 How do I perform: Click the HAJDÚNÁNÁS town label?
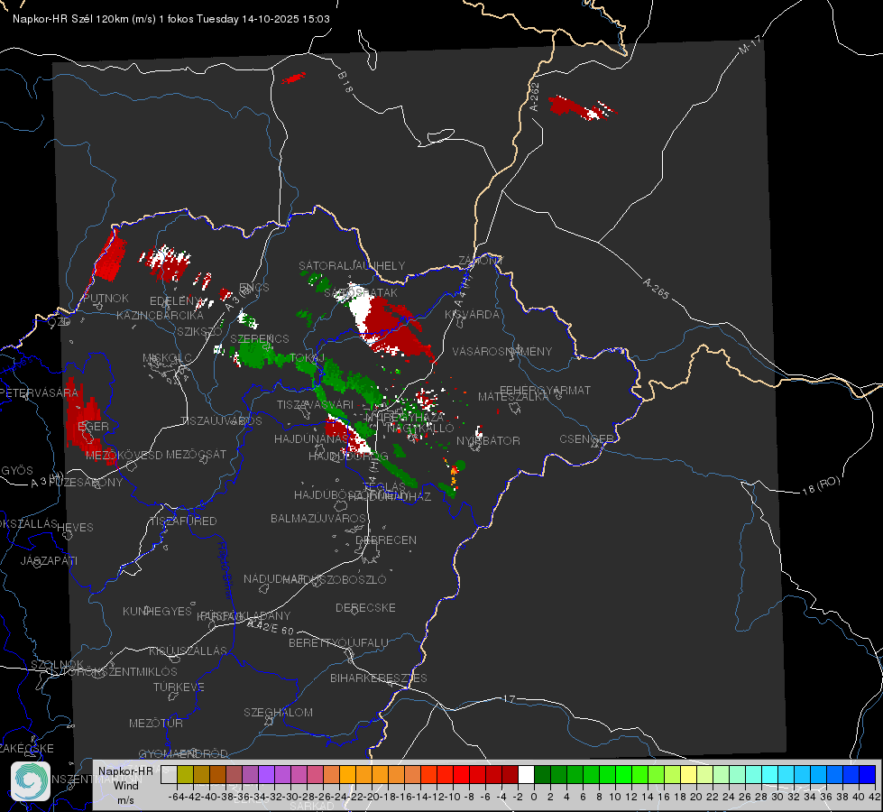[311, 438]
